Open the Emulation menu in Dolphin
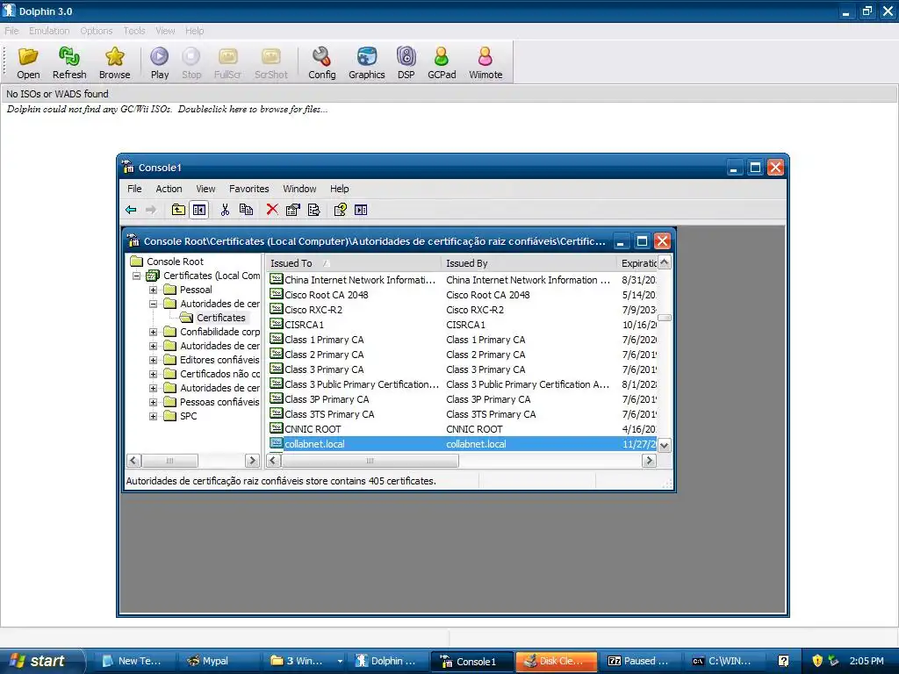This screenshot has height=674, width=899. click(x=49, y=31)
